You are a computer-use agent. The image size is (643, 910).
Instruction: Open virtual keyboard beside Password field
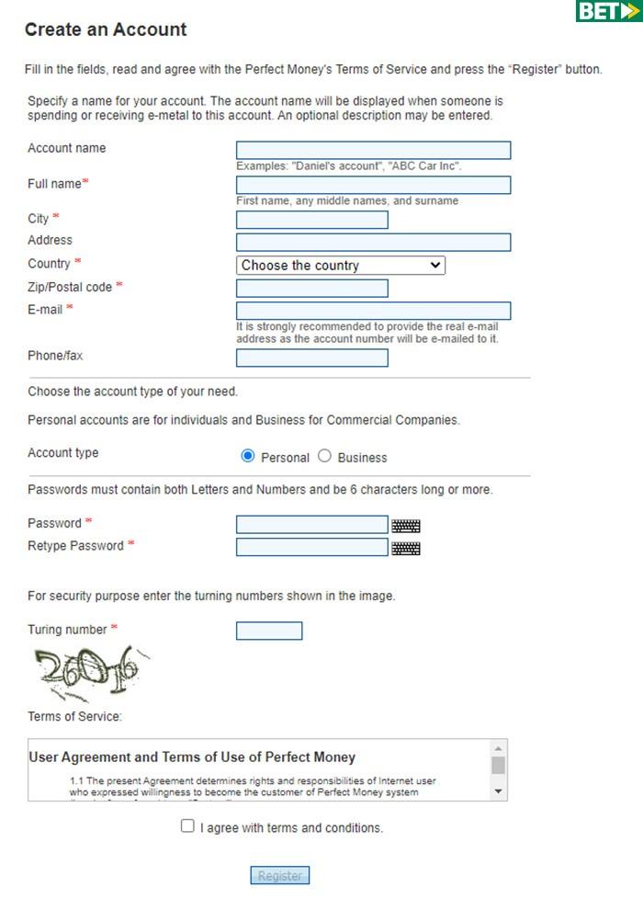point(406,526)
